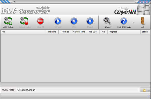151x99 pixels.
Task: Click the blue Pause button
Action: coord(90,21)
